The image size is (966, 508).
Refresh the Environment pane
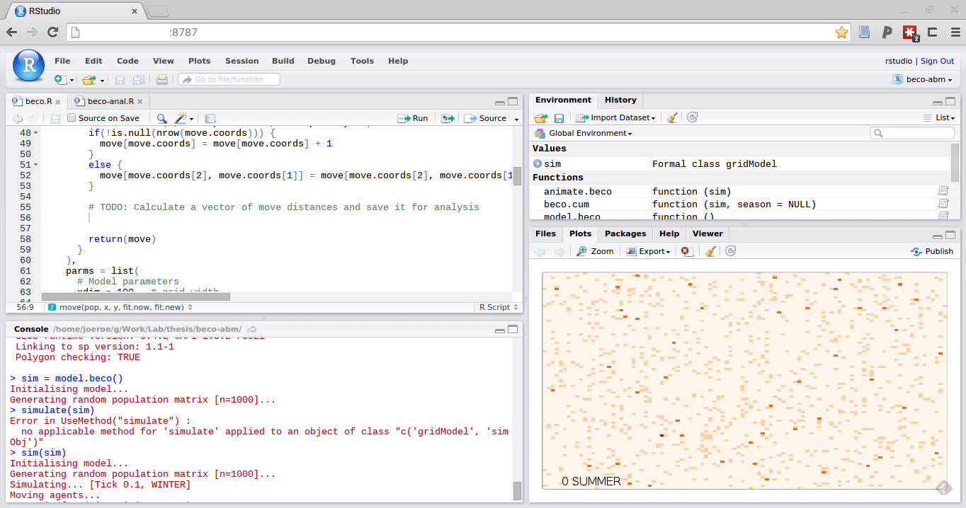tap(692, 117)
